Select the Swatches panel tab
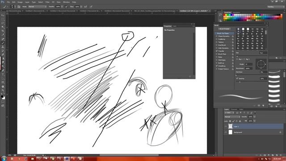Screen dimensions: 286x161 click(227, 13)
